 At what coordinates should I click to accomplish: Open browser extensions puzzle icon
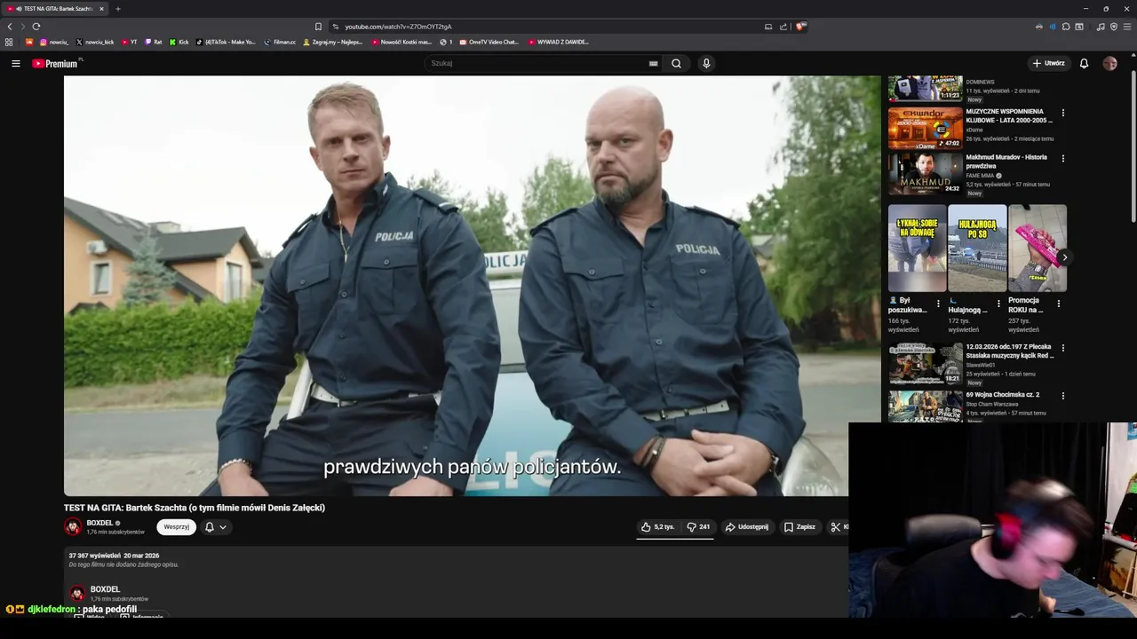(x=1066, y=27)
